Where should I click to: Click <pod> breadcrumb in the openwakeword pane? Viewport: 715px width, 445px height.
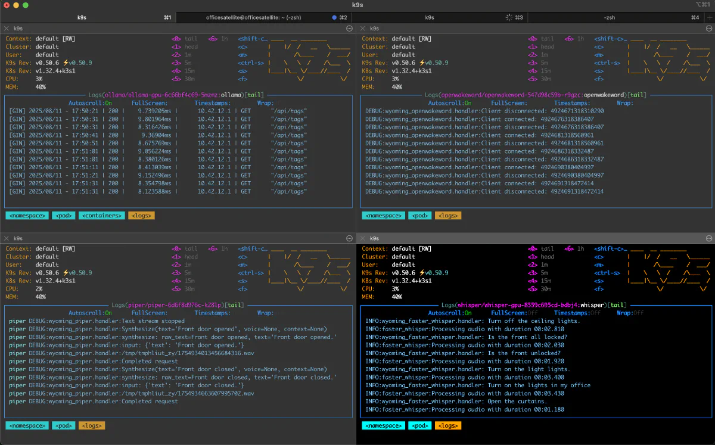point(420,216)
